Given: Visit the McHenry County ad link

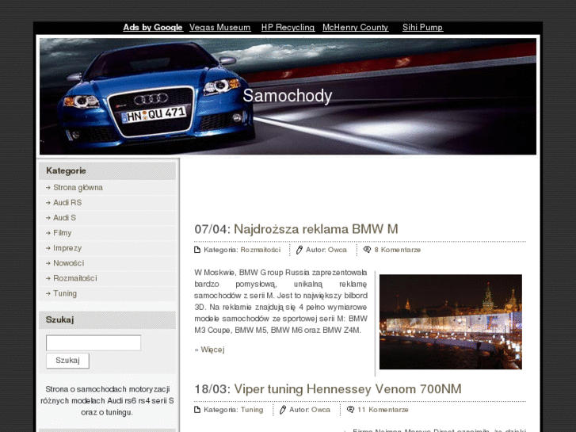Looking at the screenshot, I should point(355,28).
